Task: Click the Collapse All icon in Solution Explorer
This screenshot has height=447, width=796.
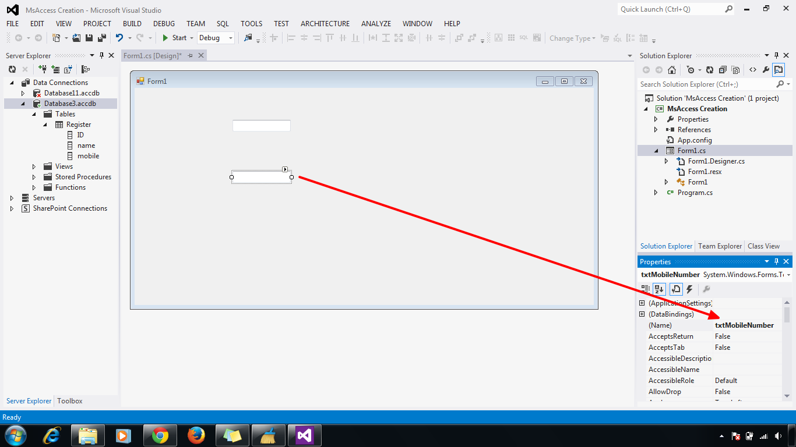Action: pyautogui.click(x=723, y=69)
